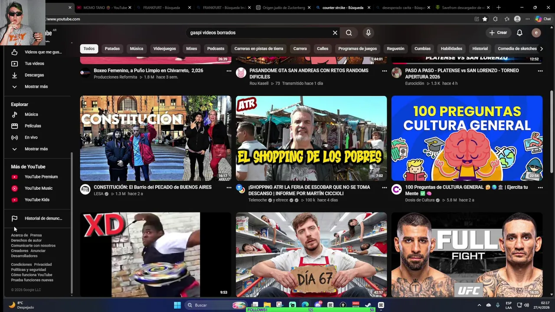This screenshot has height=312, width=555.
Task: Open Copilot Chat in the browser toolbar
Action: [543, 19]
